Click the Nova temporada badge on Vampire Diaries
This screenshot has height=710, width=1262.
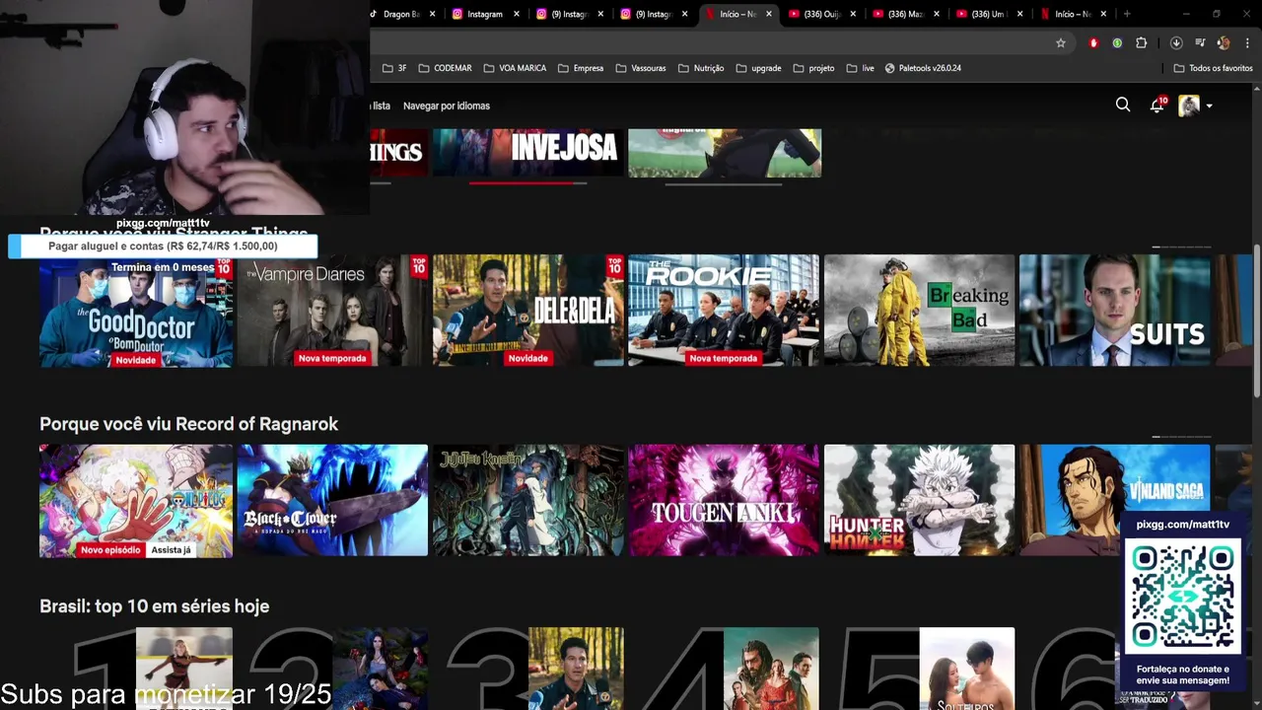click(332, 359)
